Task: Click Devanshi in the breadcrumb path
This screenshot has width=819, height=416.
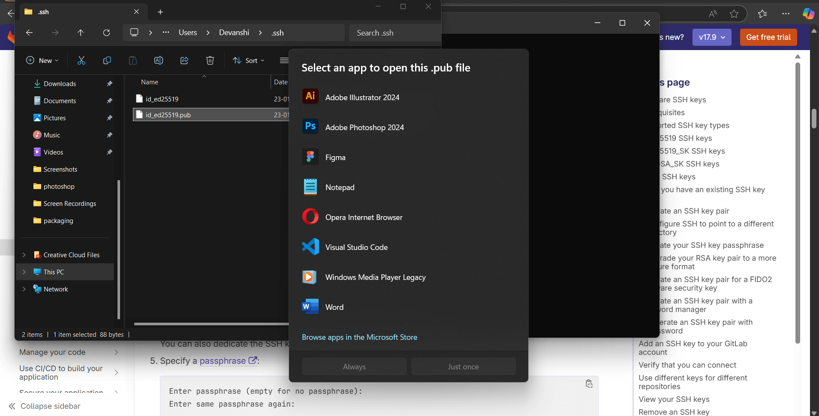Action: [234, 33]
